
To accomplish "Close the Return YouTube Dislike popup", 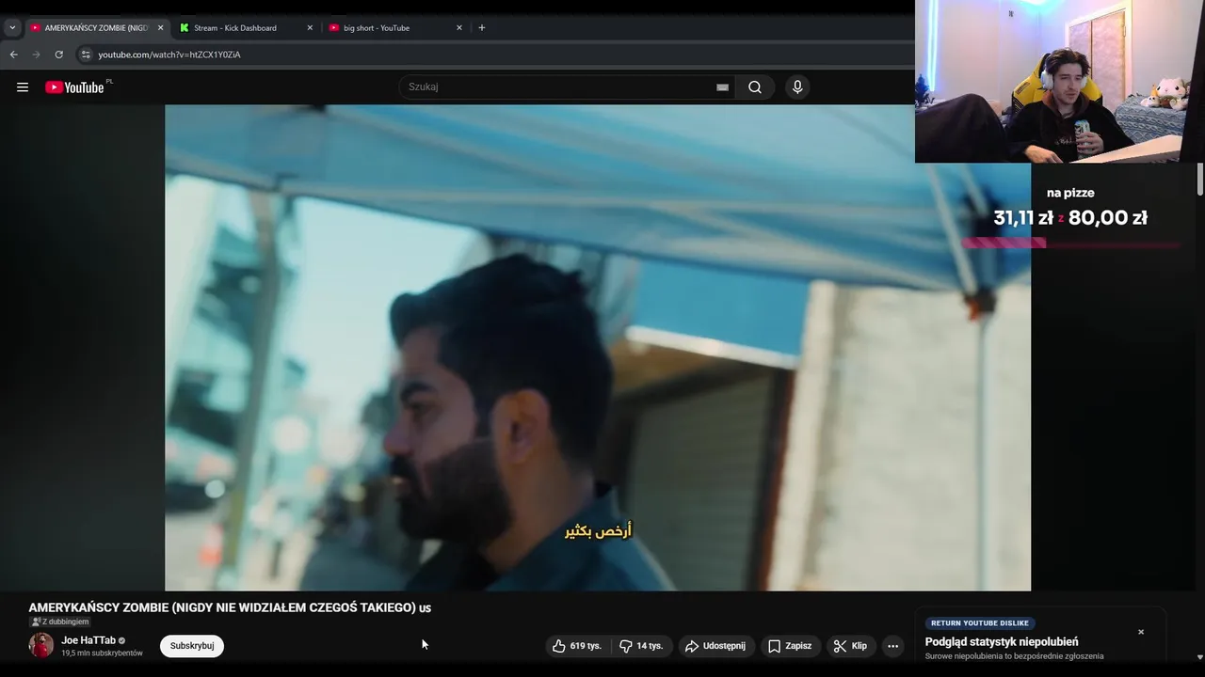I will point(1141,632).
